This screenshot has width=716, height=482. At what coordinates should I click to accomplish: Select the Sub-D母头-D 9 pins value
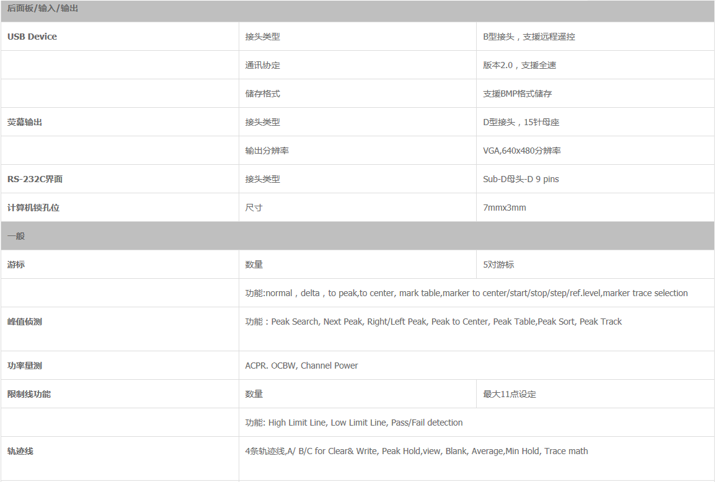coord(521,179)
